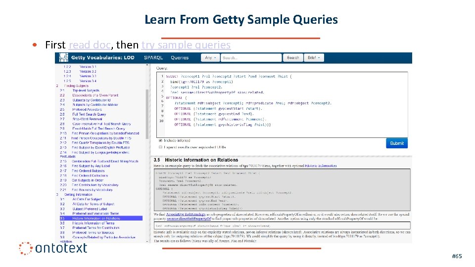Open section 3 'Getting Information'
475x267 pixels.
[x=78, y=195]
